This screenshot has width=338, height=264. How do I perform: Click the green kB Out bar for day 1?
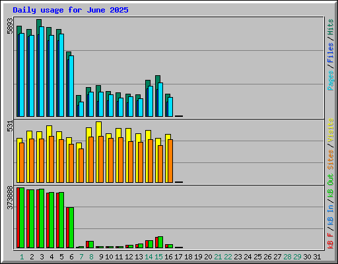click(22, 218)
